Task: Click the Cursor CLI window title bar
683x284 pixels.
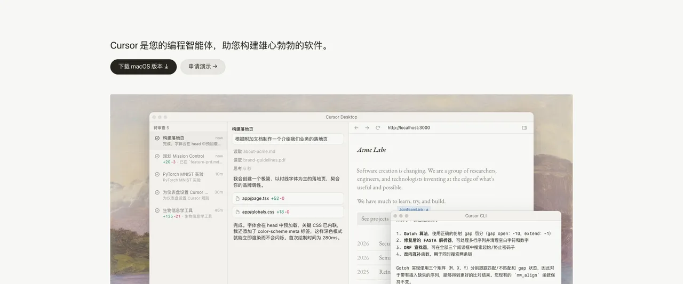Action: 475,216
